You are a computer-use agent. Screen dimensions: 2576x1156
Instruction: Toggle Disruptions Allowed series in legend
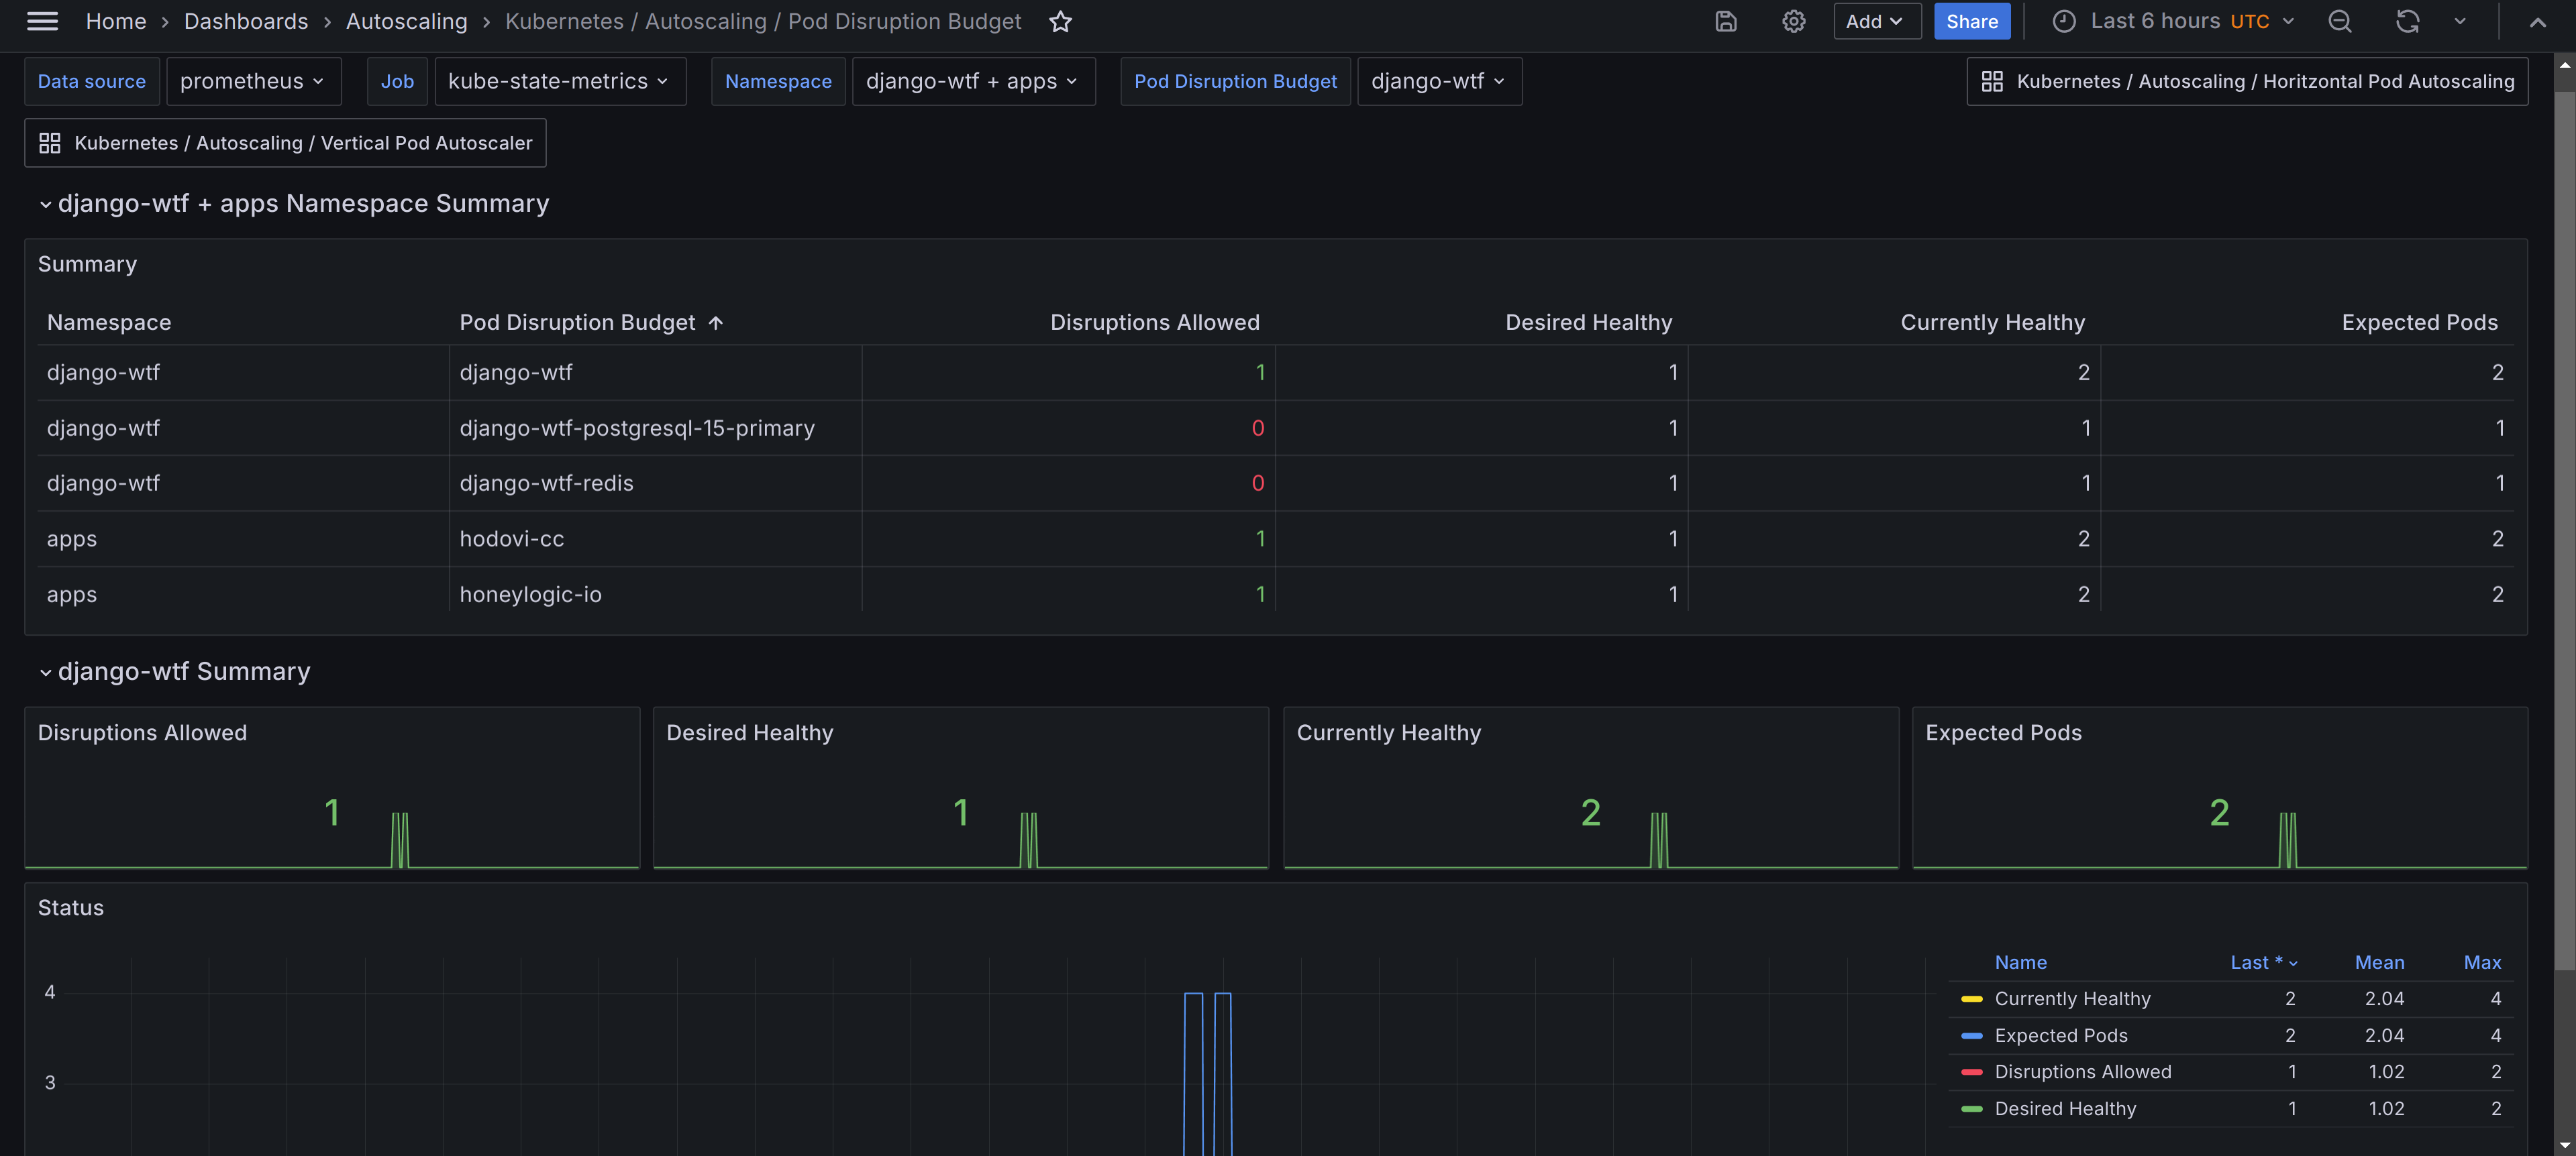point(2082,1071)
